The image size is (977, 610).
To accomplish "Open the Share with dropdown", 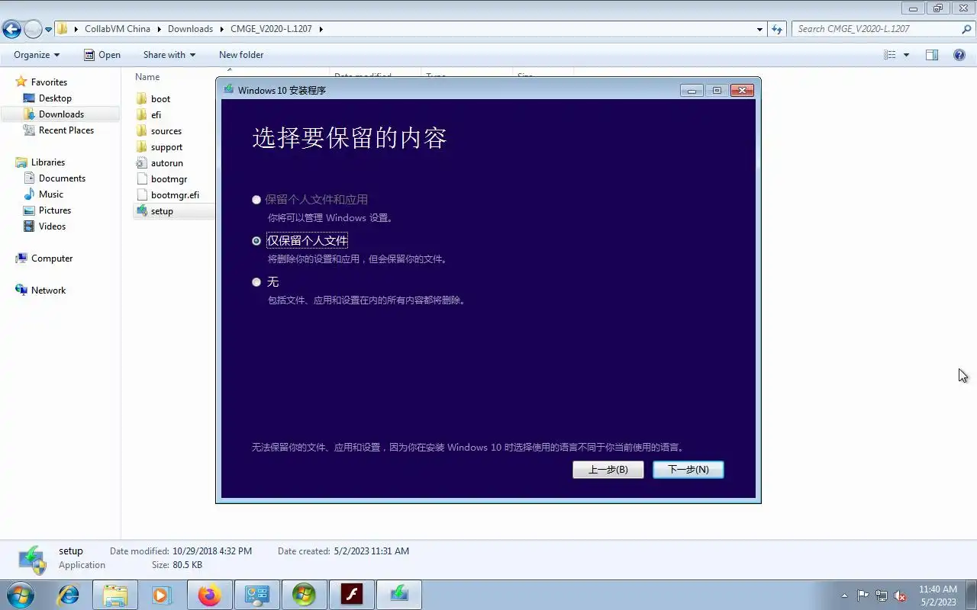I will [169, 55].
